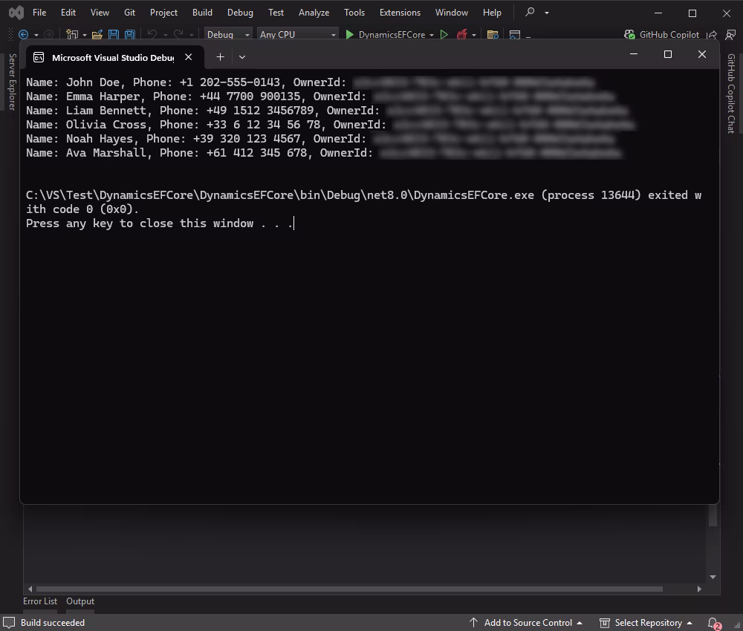This screenshot has height=631, width=743.
Task: Navigate backward with the blue arrow icon
Action: [x=23, y=35]
